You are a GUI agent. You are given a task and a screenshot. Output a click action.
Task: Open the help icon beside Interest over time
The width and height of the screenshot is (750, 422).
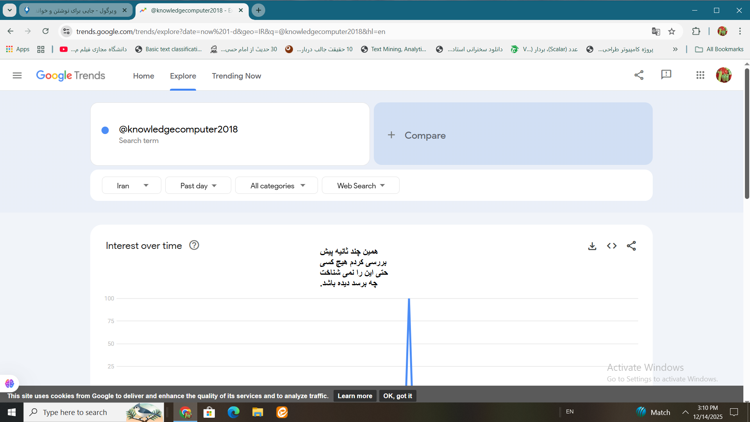(x=194, y=245)
